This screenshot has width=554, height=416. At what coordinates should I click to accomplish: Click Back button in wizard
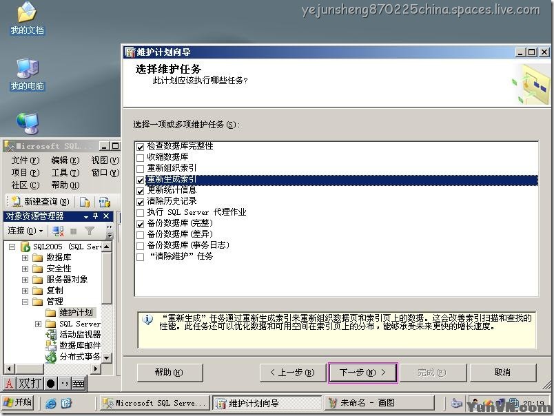[293, 373]
